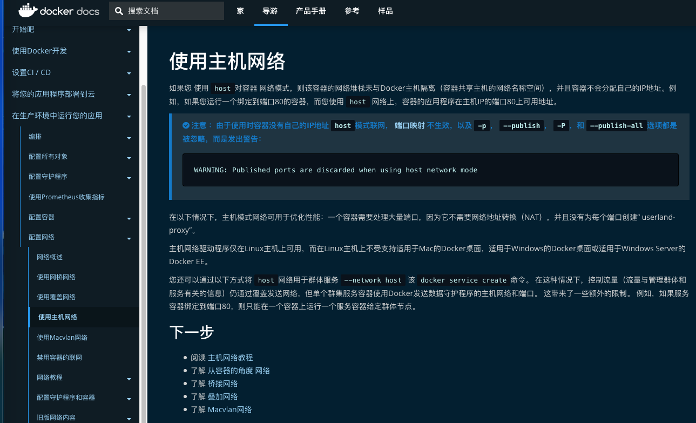696x423 pixels.
Task: Expand the 旧版网络内容 arrow
Action: point(129,419)
